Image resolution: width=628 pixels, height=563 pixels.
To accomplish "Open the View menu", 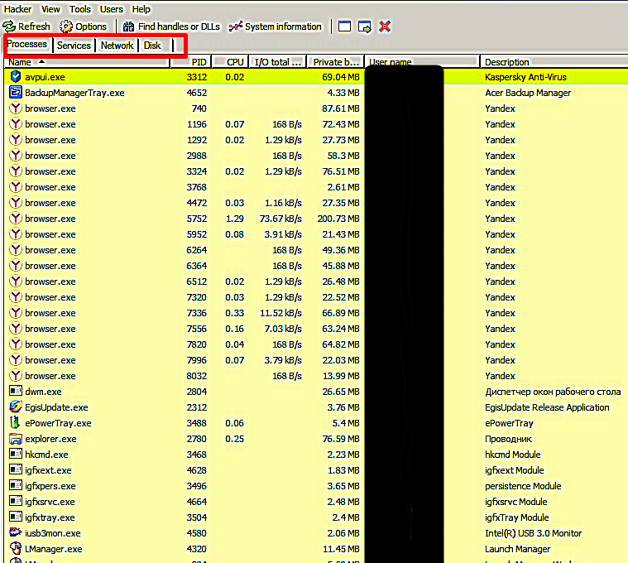I will pos(50,9).
